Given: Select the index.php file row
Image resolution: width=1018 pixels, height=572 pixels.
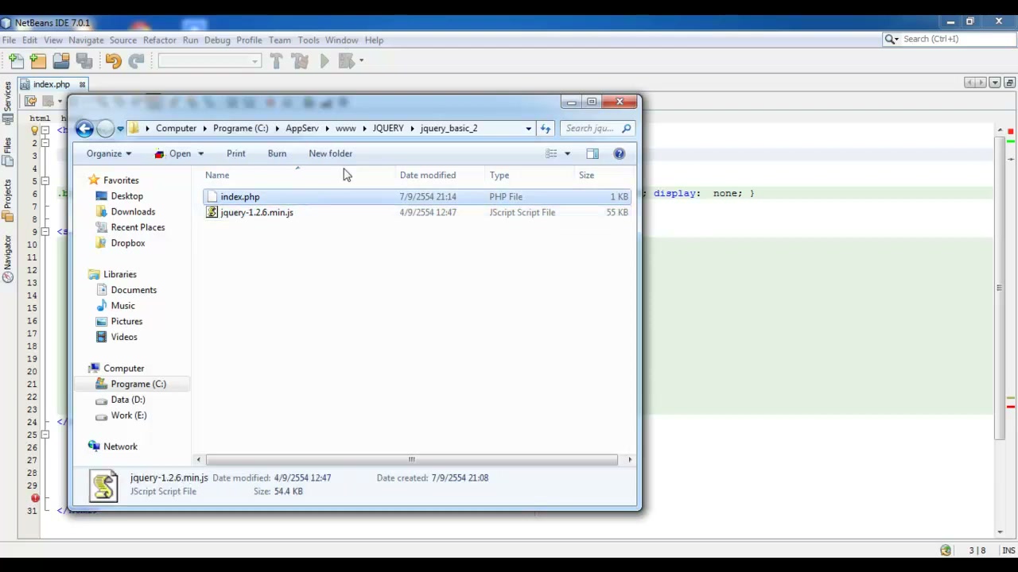Looking at the screenshot, I should click(x=417, y=197).
